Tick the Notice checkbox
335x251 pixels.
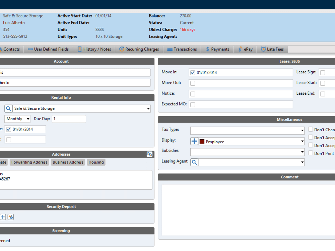[193, 94]
